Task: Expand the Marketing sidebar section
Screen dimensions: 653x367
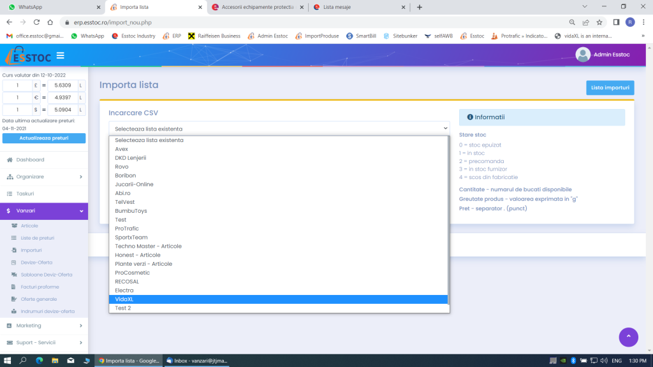Action: [x=44, y=326]
